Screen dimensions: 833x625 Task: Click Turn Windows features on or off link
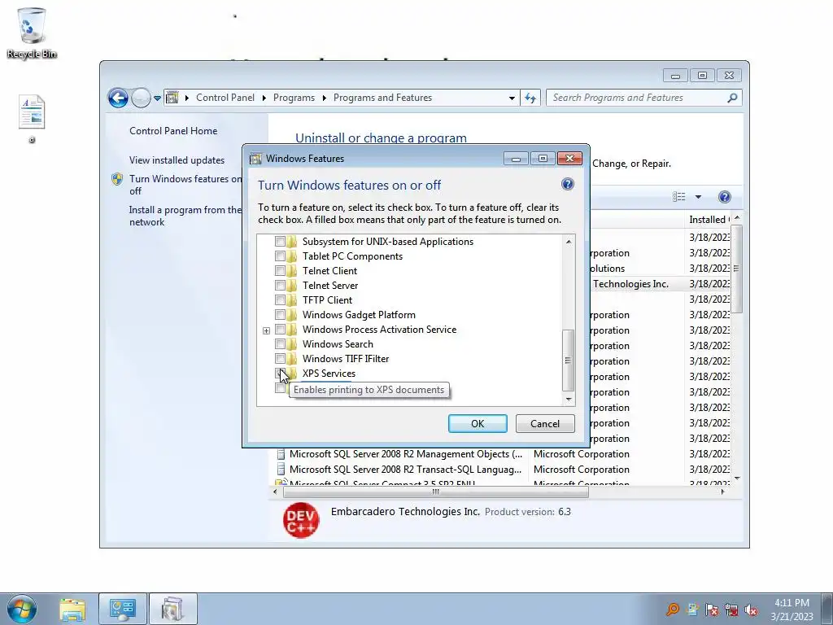point(185,185)
